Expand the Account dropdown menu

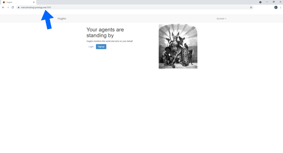tap(221, 18)
